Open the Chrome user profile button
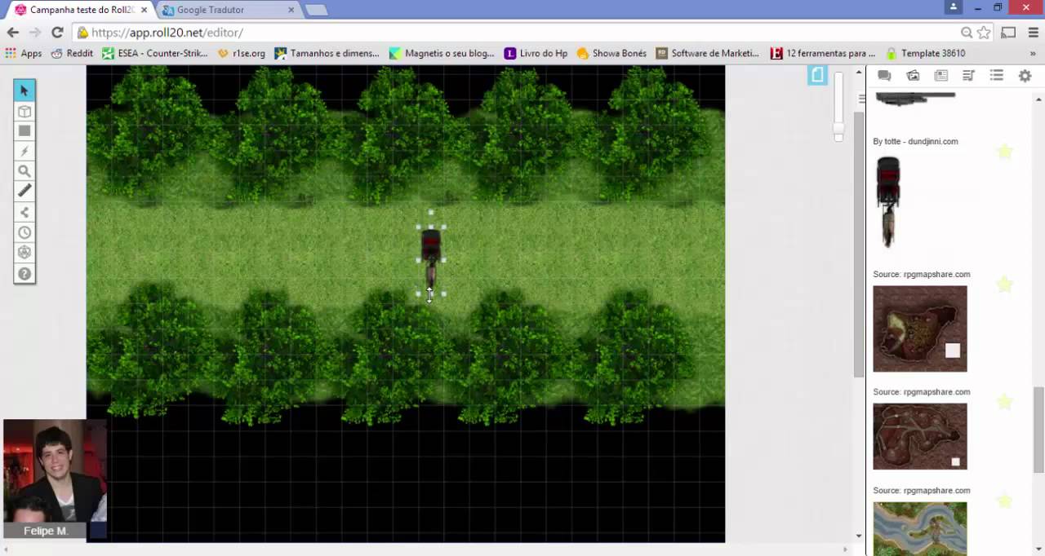The image size is (1045, 556). (x=954, y=7)
